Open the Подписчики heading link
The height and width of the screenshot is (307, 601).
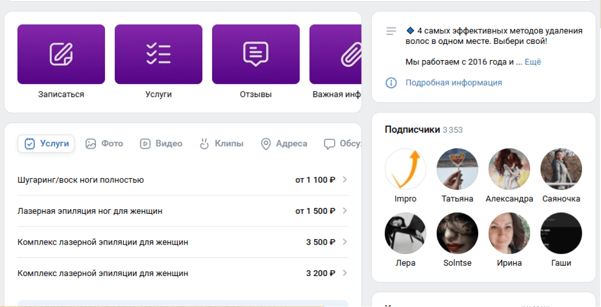click(x=413, y=130)
